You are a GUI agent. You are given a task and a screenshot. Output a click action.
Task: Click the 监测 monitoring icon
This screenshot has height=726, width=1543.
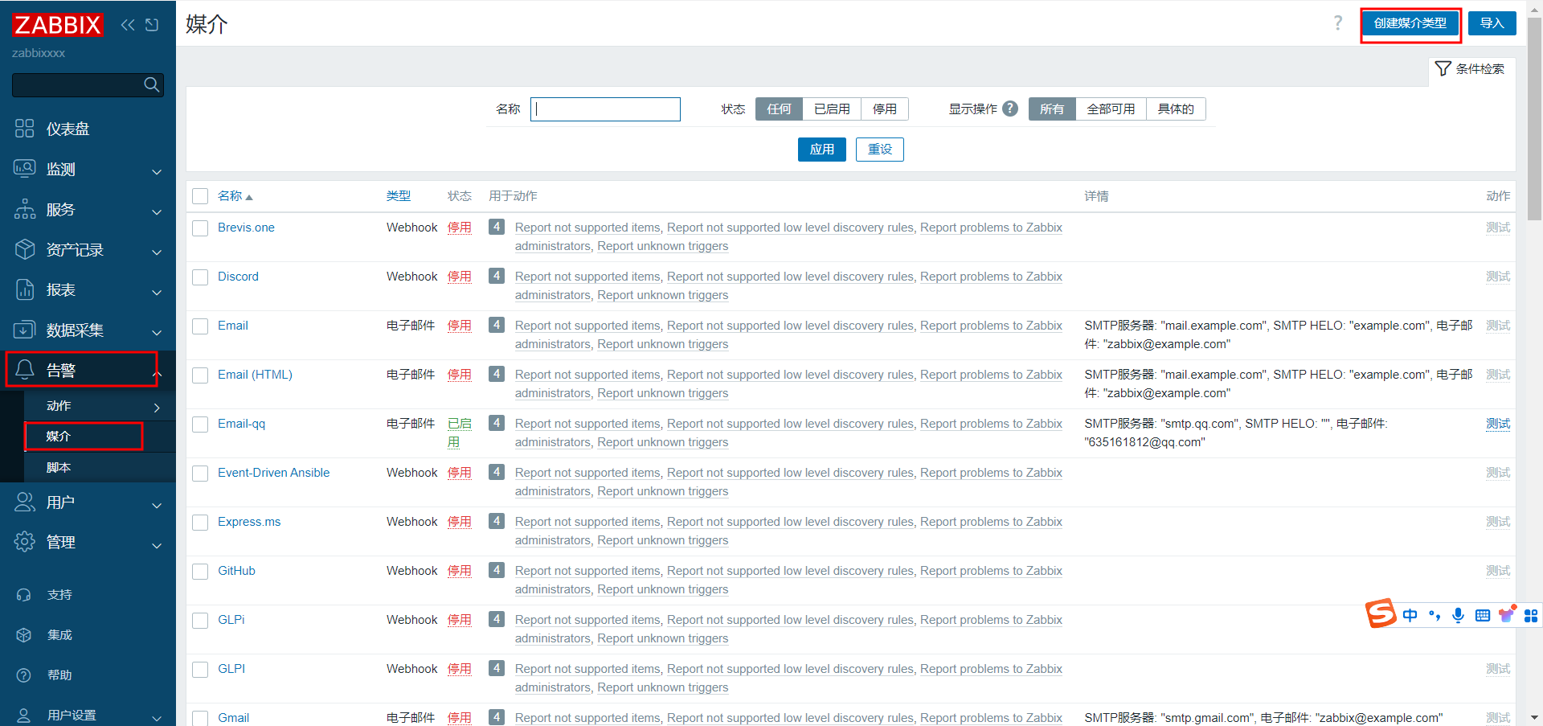[25, 169]
